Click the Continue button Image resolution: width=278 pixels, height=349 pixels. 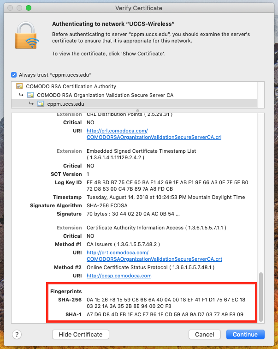tap(245, 334)
